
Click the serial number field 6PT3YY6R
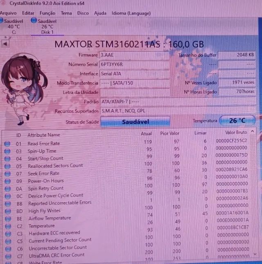134,64
